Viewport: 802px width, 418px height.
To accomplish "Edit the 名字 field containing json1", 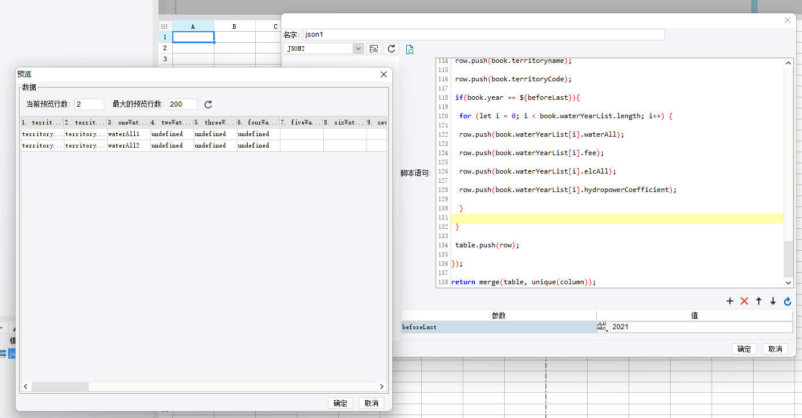I will (x=484, y=35).
